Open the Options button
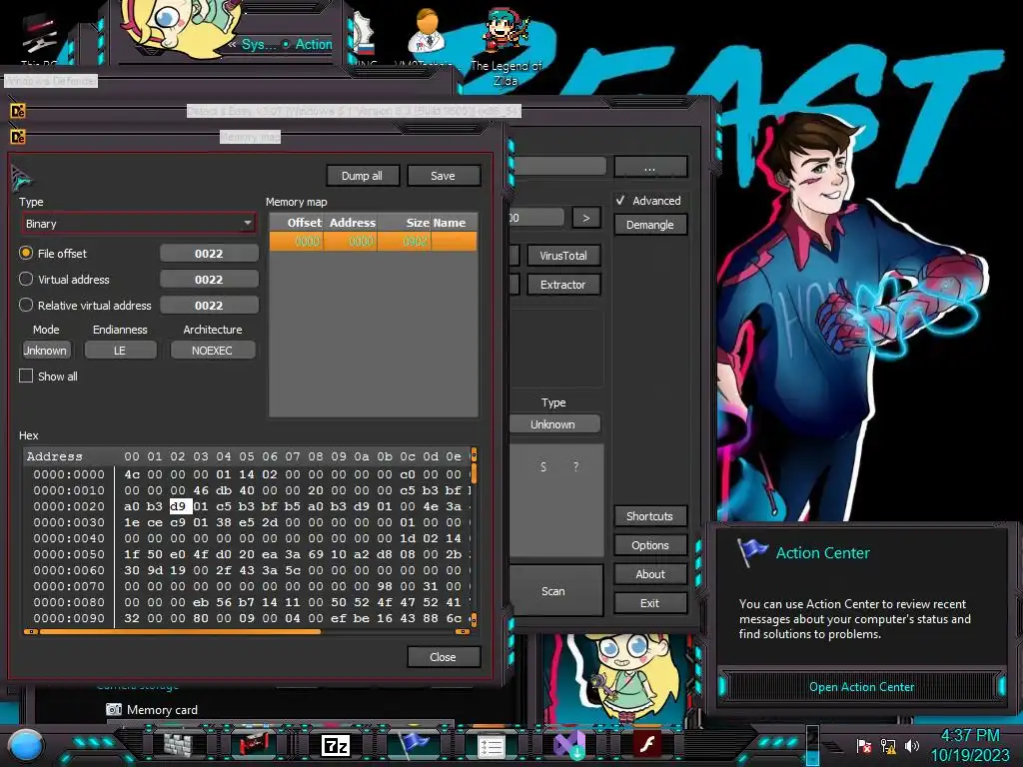This screenshot has width=1023, height=767. (x=649, y=545)
